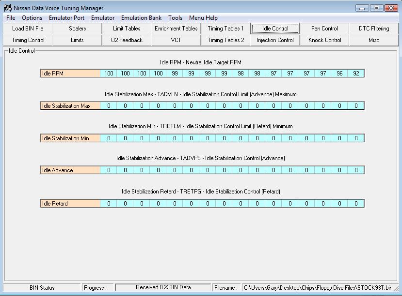Click the Idle Retard row label
Screen dimensions: 402x296
click(x=70, y=204)
